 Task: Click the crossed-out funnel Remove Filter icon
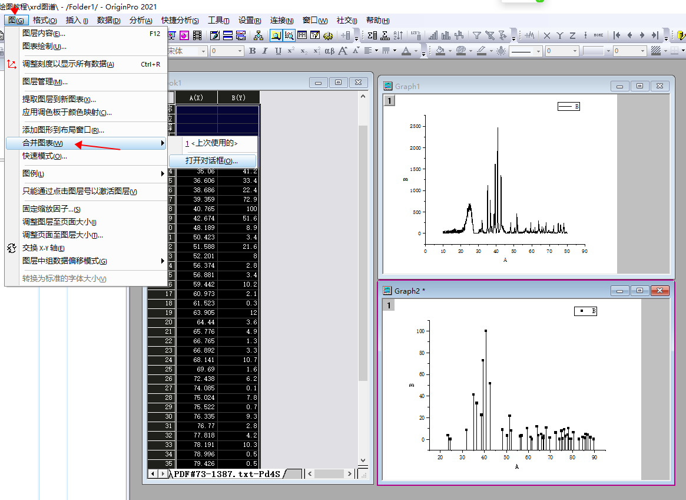point(490,35)
